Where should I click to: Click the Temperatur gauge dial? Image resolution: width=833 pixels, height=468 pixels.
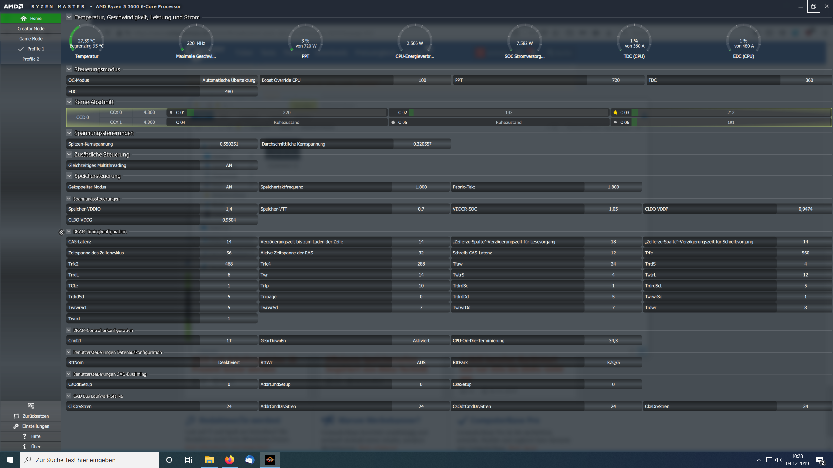click(x=87, y=41)
